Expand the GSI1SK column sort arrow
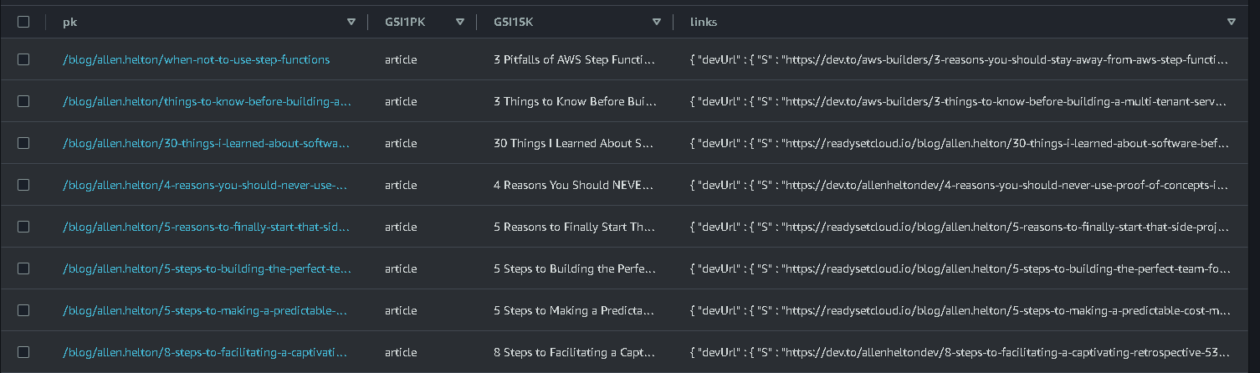 [x=657, y=23]
